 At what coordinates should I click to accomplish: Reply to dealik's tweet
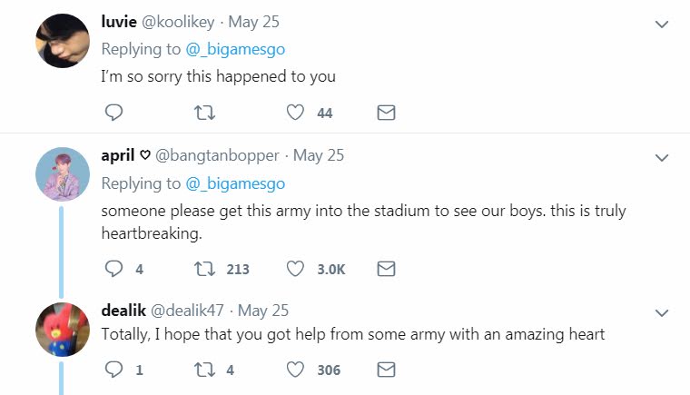click(x=113, y=370)
